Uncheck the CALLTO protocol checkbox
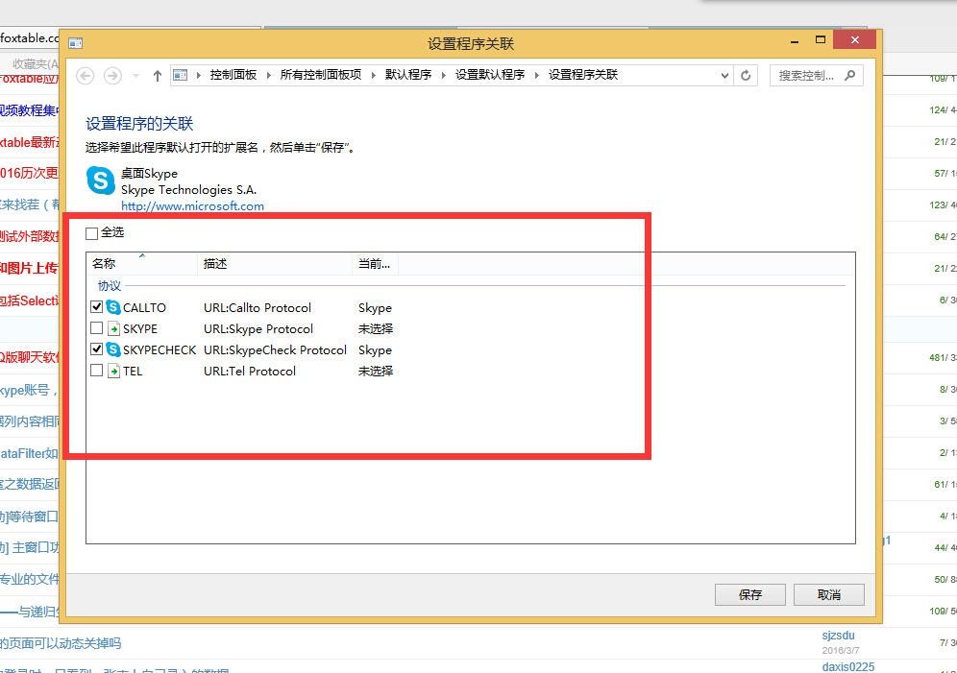 (x=96, y=306)
